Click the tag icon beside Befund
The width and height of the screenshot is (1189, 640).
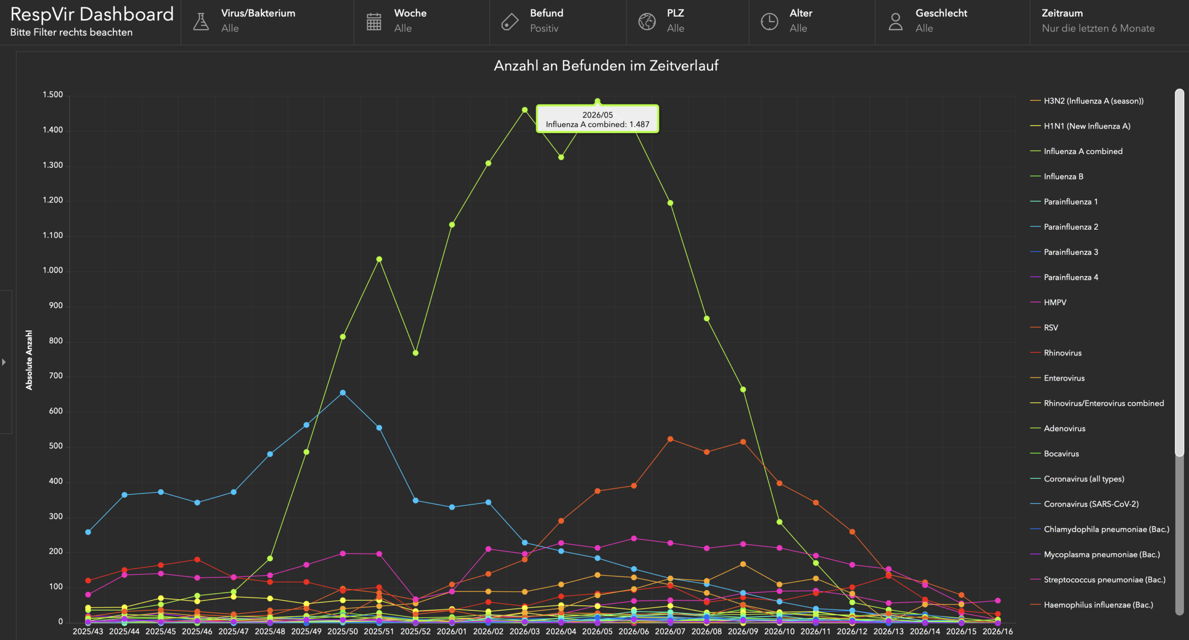[510, 21]
